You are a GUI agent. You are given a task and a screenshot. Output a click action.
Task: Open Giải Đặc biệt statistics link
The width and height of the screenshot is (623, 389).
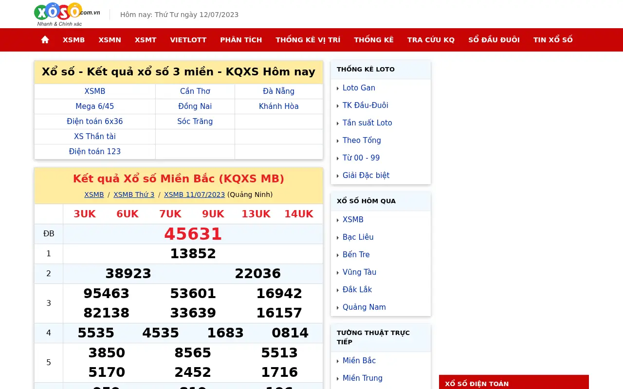point(366,176)
